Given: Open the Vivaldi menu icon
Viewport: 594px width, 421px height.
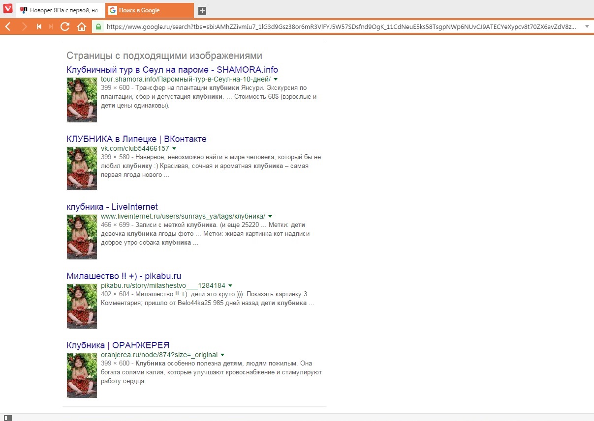Looking at the screenshot, I should point(7,9).
